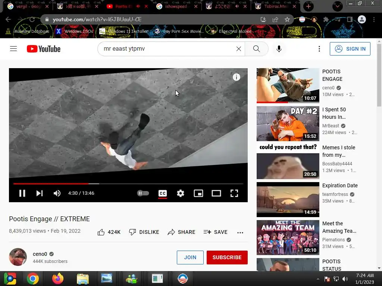382x286 pixels.
Task: Click the JOIN channel button
Action: 190,257
